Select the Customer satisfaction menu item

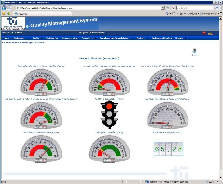pos(161,38)
